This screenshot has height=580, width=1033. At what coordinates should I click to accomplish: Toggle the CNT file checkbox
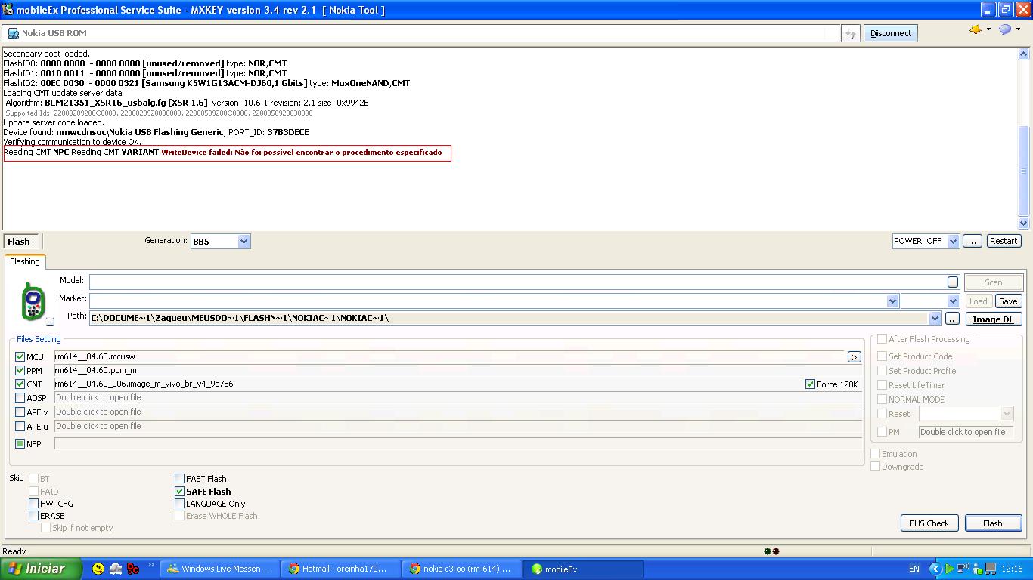pyautogui.click(x=20, y=384)
